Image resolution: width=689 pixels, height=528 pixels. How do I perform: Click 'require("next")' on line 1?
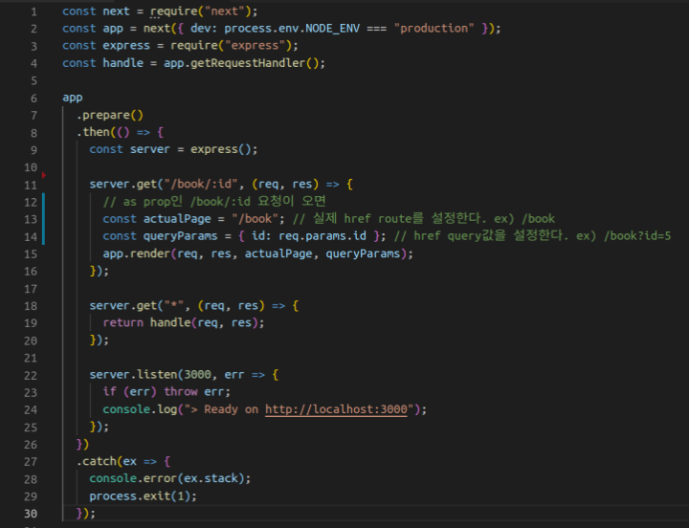tap(201, 11)
